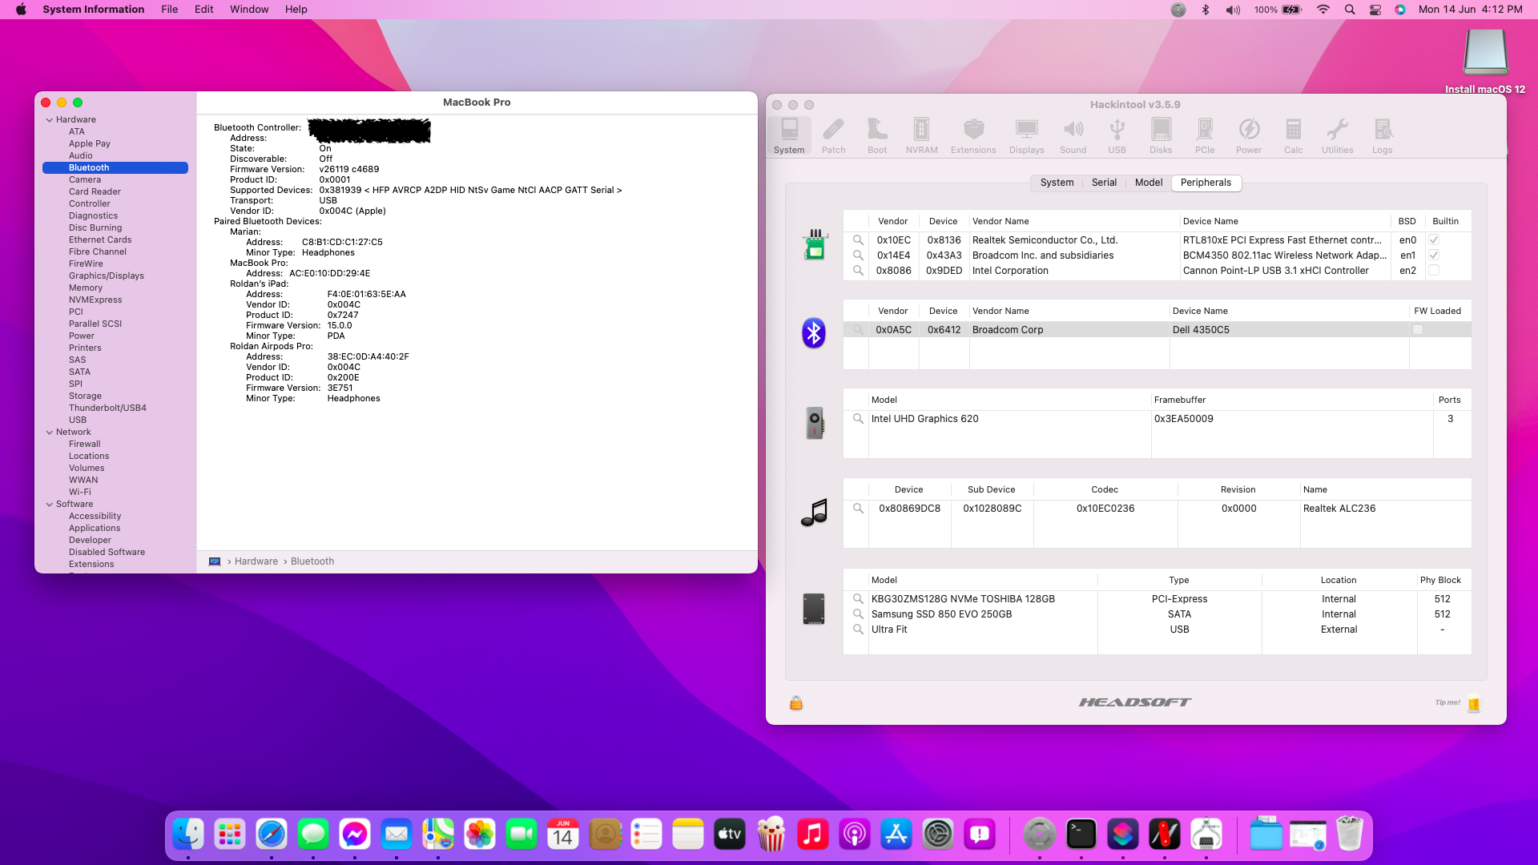Screen dimensions: 1538x865
Task: Sort by the Framebuffer column header
Action: tap(1292, 400)
